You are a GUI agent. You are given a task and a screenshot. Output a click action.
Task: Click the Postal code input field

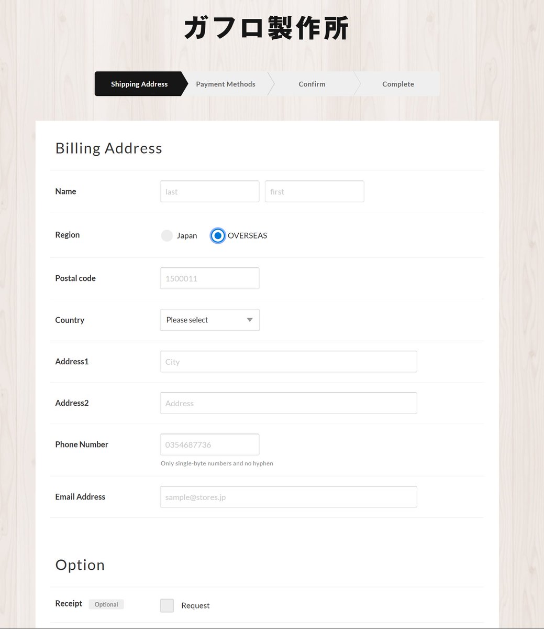(209, 278)
